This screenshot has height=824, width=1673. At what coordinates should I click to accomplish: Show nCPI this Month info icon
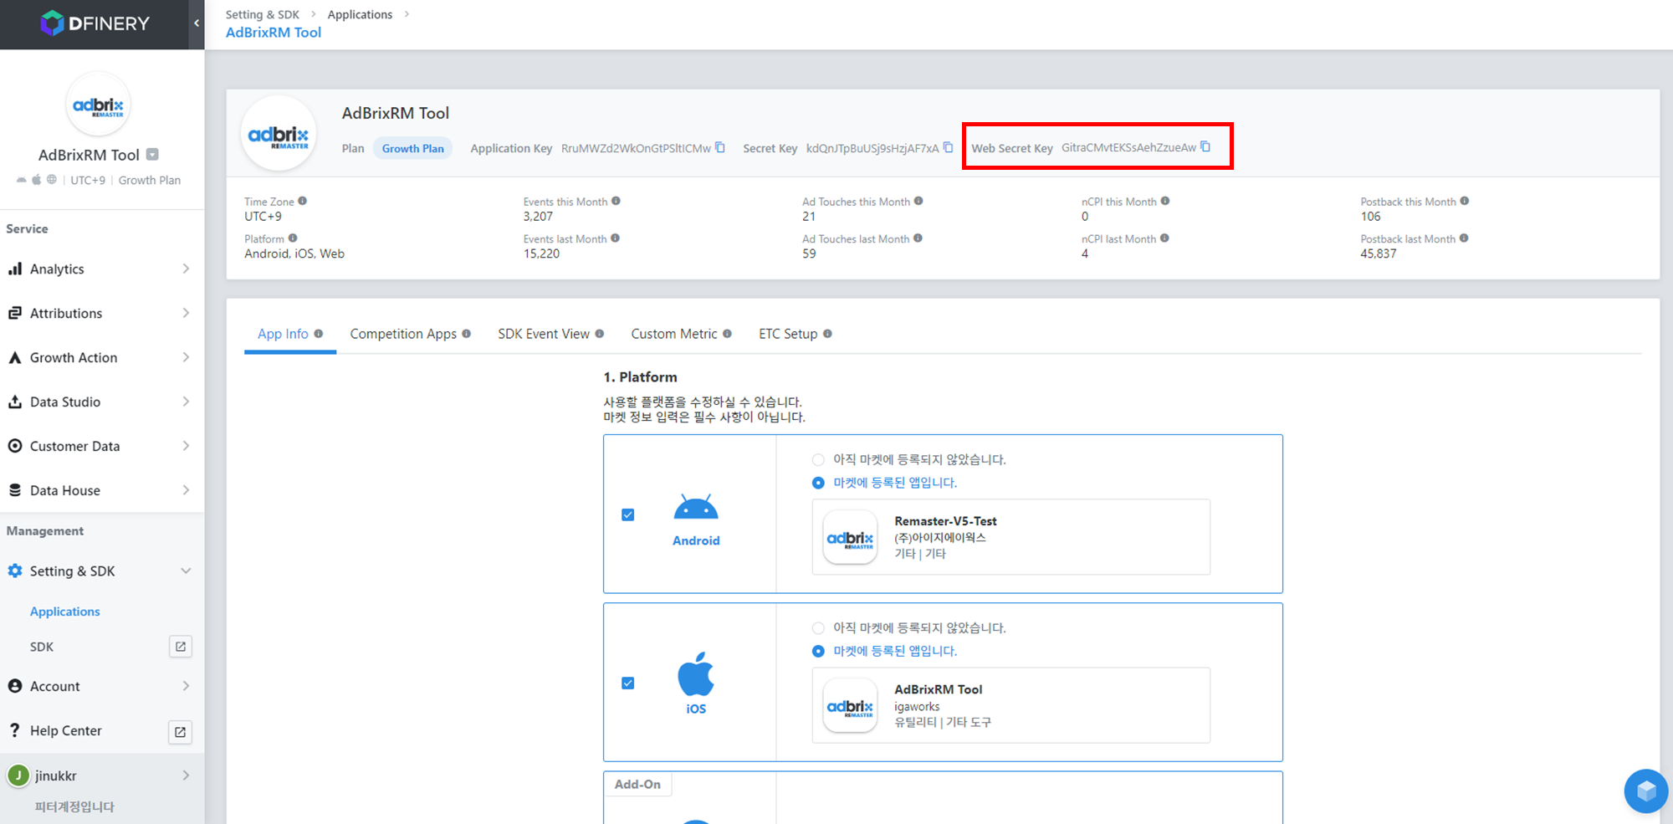(1165, 201)
